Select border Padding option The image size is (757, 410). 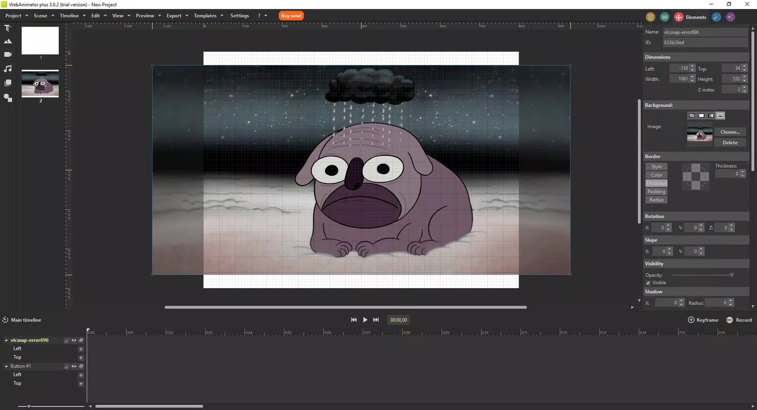pos(657,192)
